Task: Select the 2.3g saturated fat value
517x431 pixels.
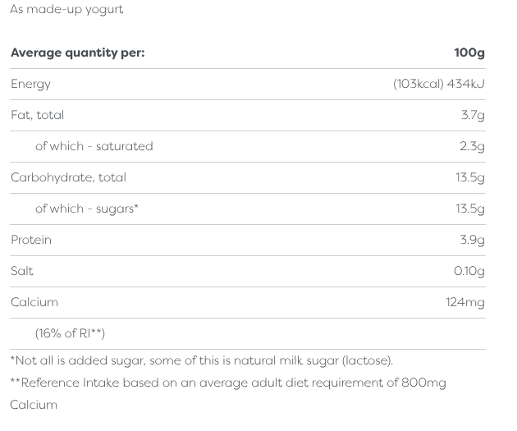Action: tap(473, 146)
